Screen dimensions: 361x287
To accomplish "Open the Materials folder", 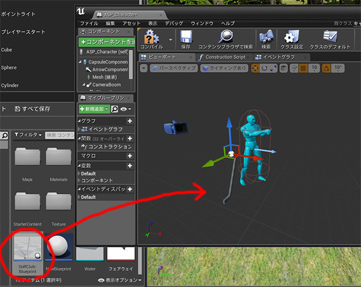I will click(x=58, y=157).
